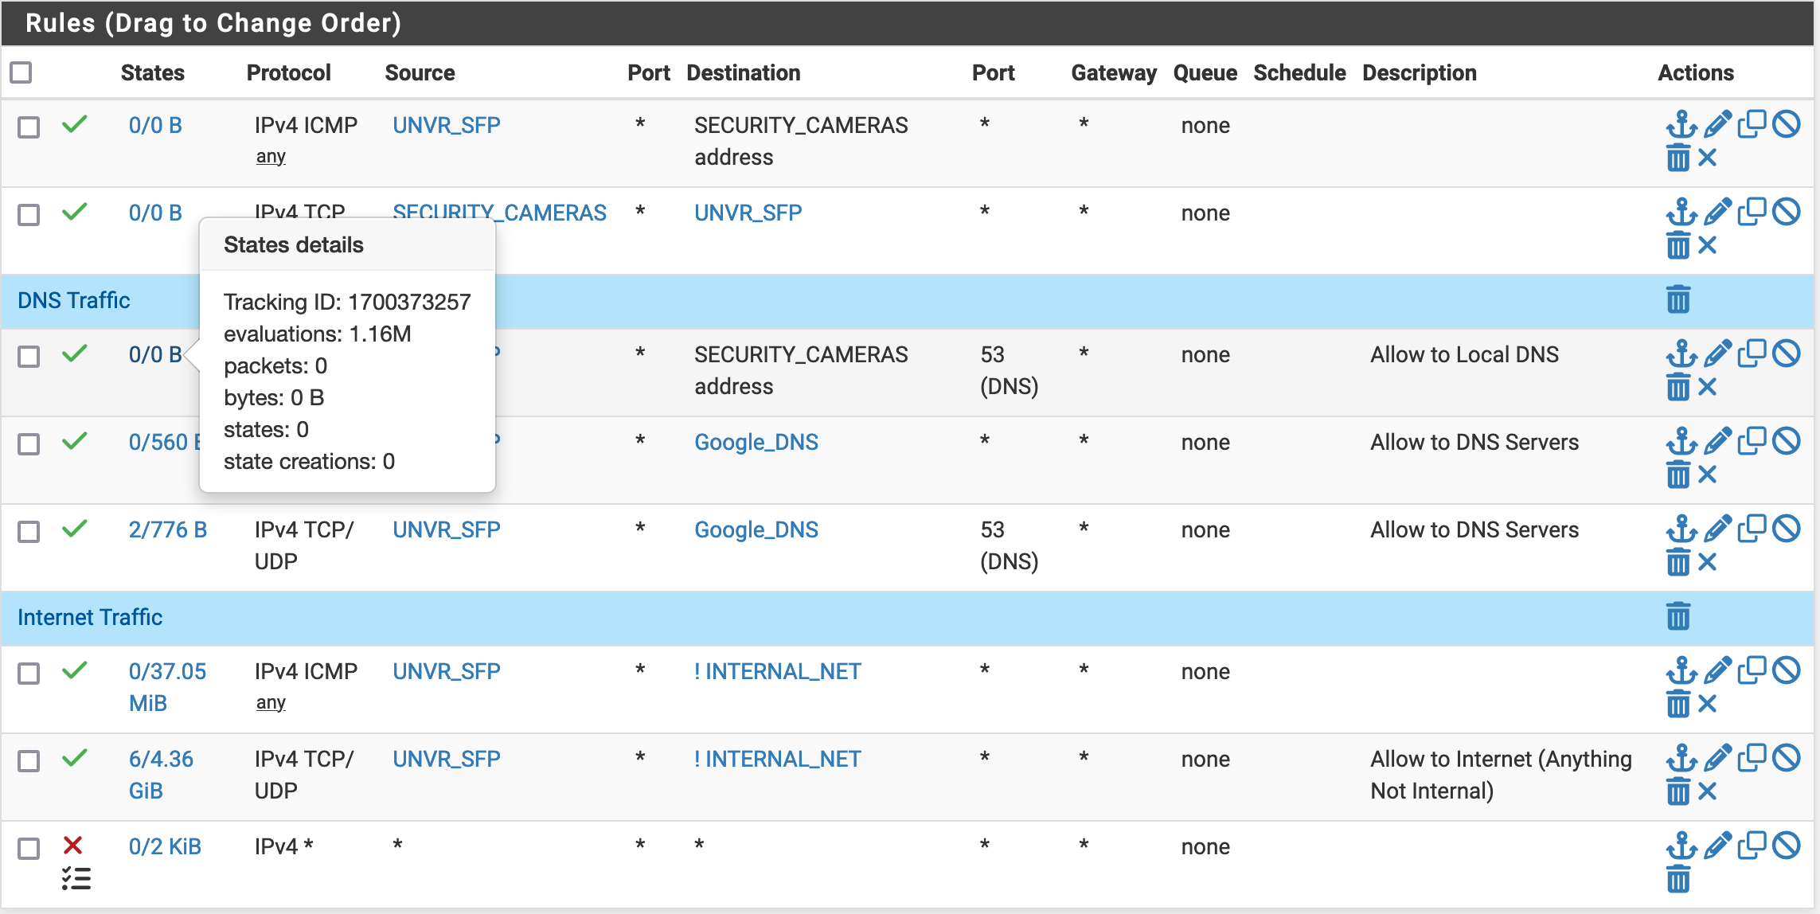Click the green pass checkmark on the first rule
The height and width of the screenshot is (914, 1820).
tap(74, 124)
